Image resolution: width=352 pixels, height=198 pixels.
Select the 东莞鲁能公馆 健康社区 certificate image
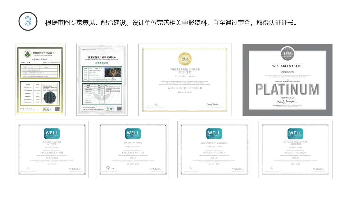(102, 80)
